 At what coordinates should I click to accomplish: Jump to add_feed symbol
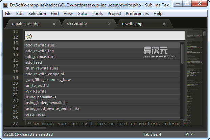[x=102, y=63]
